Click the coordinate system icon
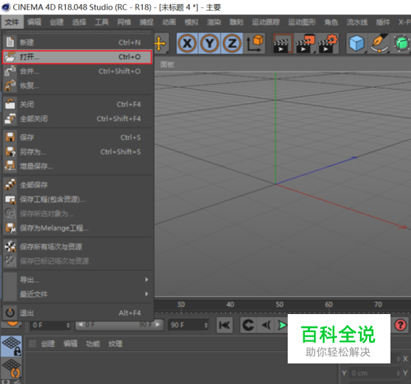 pos(255,44)
